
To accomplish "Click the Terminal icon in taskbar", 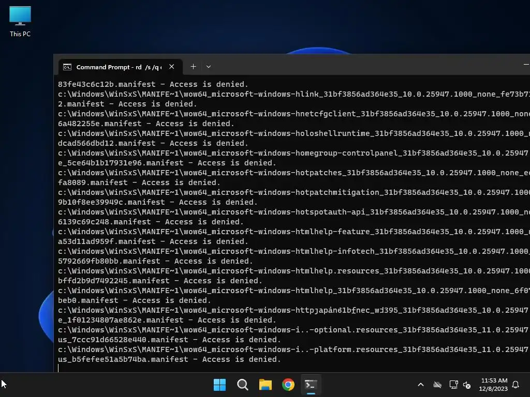I will pyautogui.click(x=311, y=385).
